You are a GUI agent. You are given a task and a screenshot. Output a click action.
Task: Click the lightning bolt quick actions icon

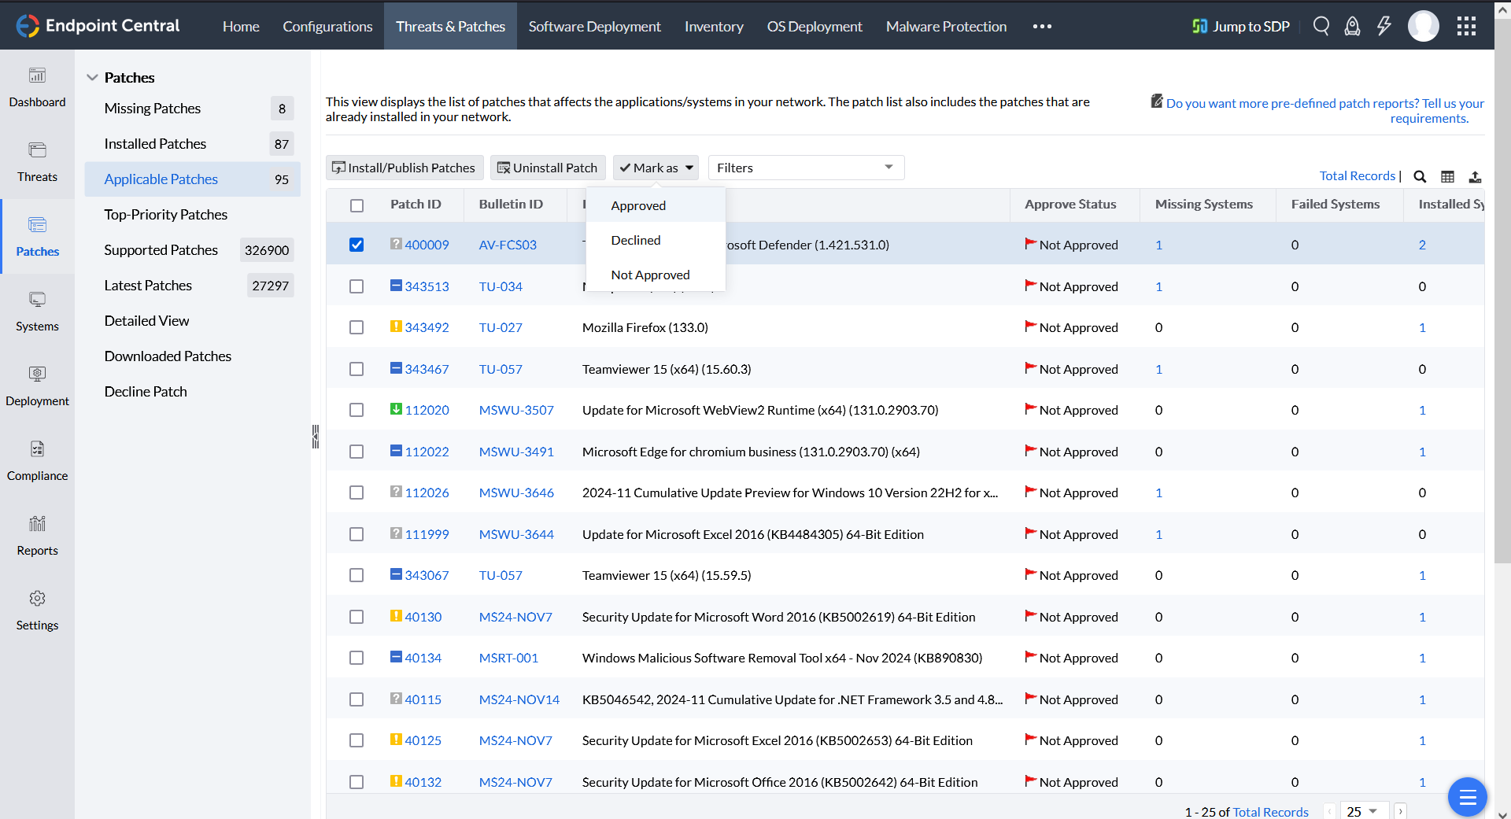click(x=1384, y=26)
